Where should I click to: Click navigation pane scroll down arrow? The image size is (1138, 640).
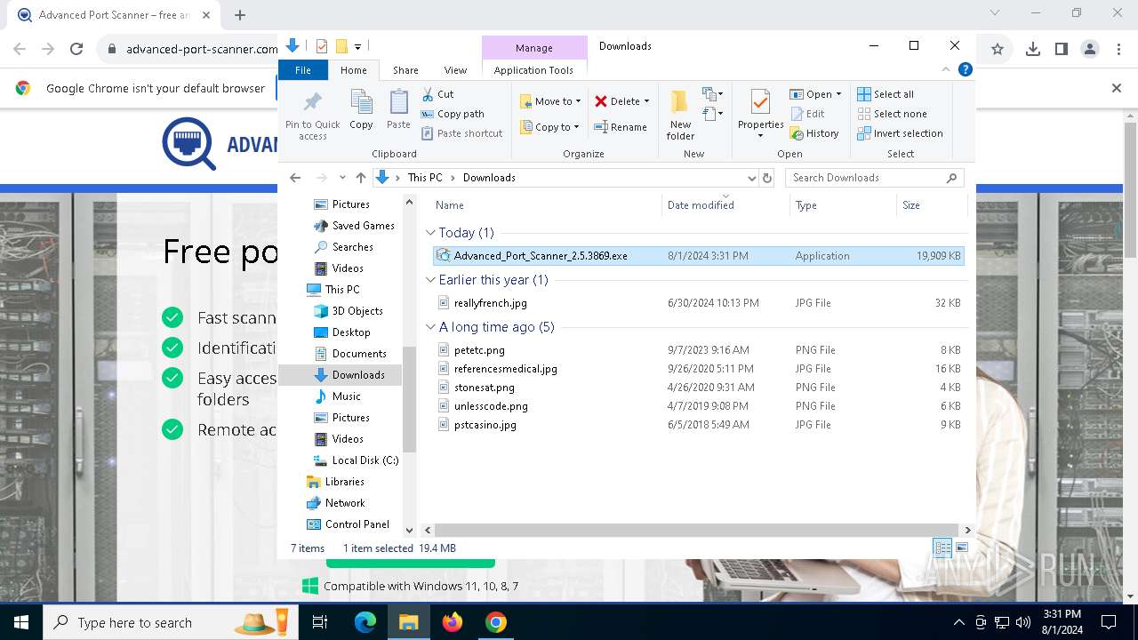(x=409, y=530)
